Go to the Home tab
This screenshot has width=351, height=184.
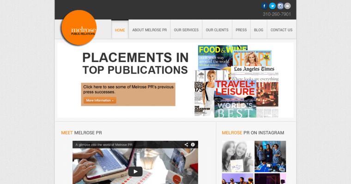[120, 30]
